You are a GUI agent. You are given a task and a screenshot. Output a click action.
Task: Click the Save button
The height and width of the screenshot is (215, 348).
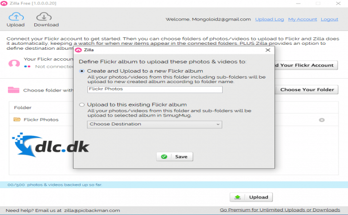click(174, 157)
